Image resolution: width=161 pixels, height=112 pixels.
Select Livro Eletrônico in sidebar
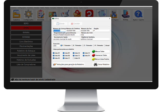click(x=26, y=41)
